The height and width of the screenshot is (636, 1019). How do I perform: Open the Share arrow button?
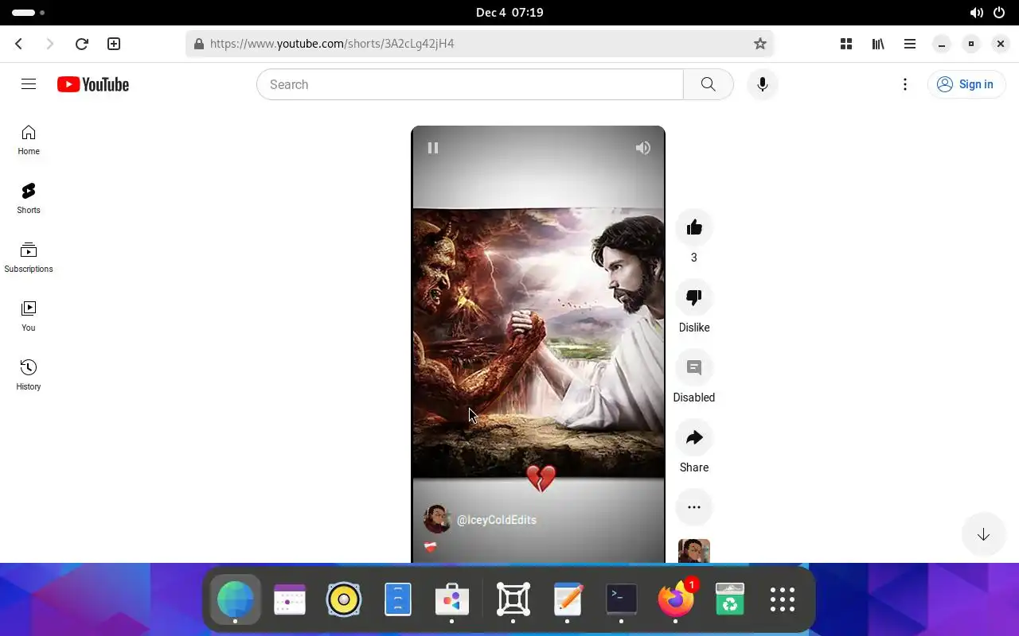(x=694, y=438)
